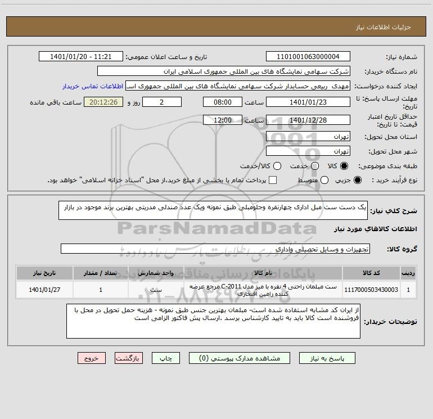
Task: Click the remaining days field showing 2
Action: coord(162,102)
